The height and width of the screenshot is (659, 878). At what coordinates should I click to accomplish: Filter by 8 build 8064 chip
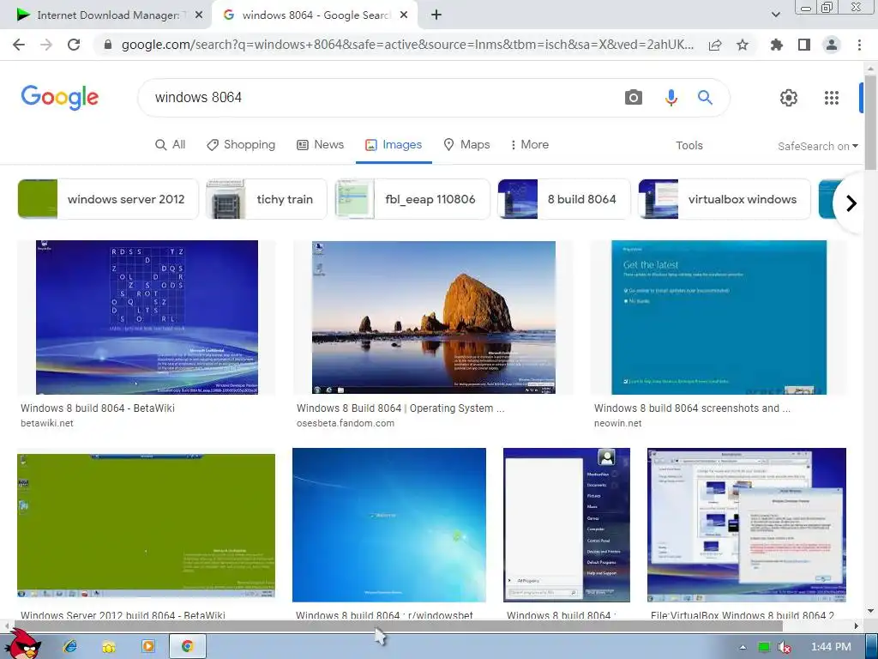[564, 199]
